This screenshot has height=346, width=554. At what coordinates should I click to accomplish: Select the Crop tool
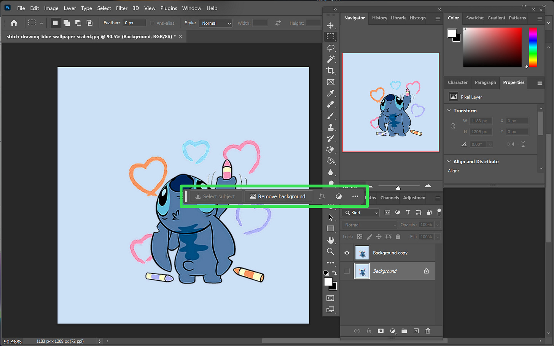click(x=330, y=70)
